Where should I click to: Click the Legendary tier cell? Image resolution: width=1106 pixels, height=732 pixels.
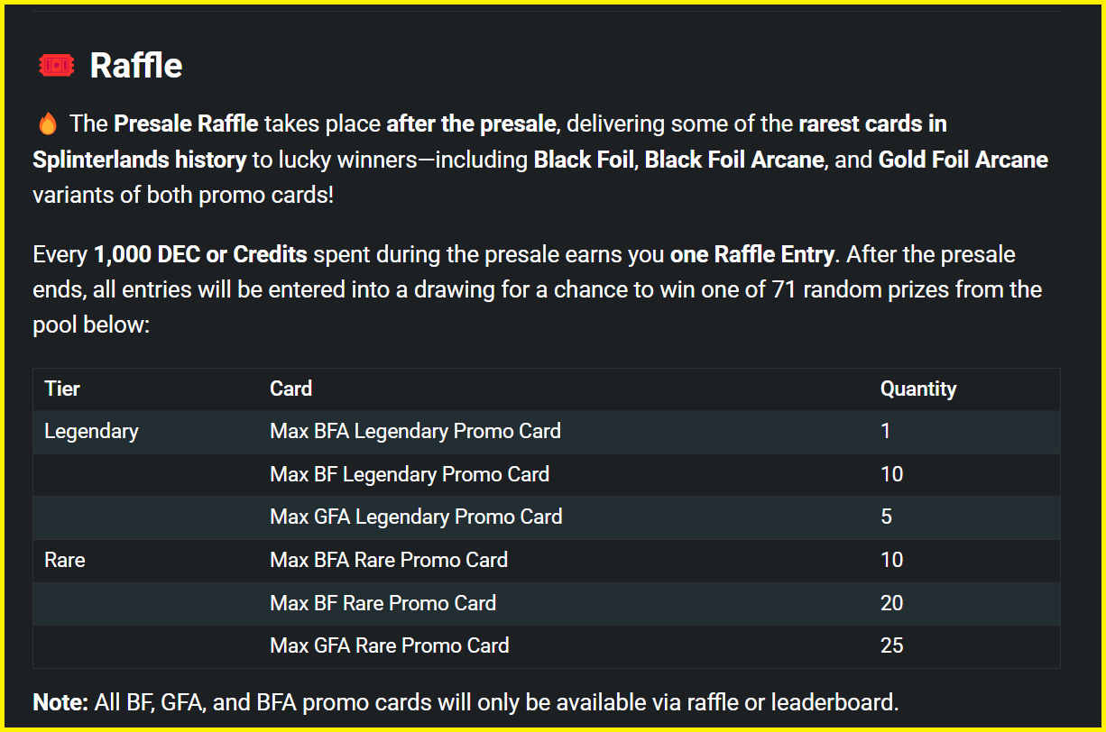pyautogui.click(x=91, y=431)
